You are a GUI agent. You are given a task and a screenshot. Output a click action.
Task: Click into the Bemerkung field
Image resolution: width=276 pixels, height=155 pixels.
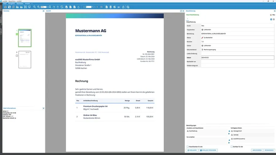(x=238, y=34)
